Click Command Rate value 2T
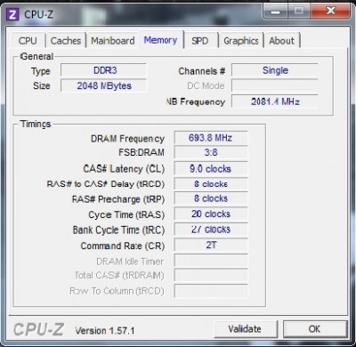The height and width of the screenshot is (347, 356). coord(211,246)
